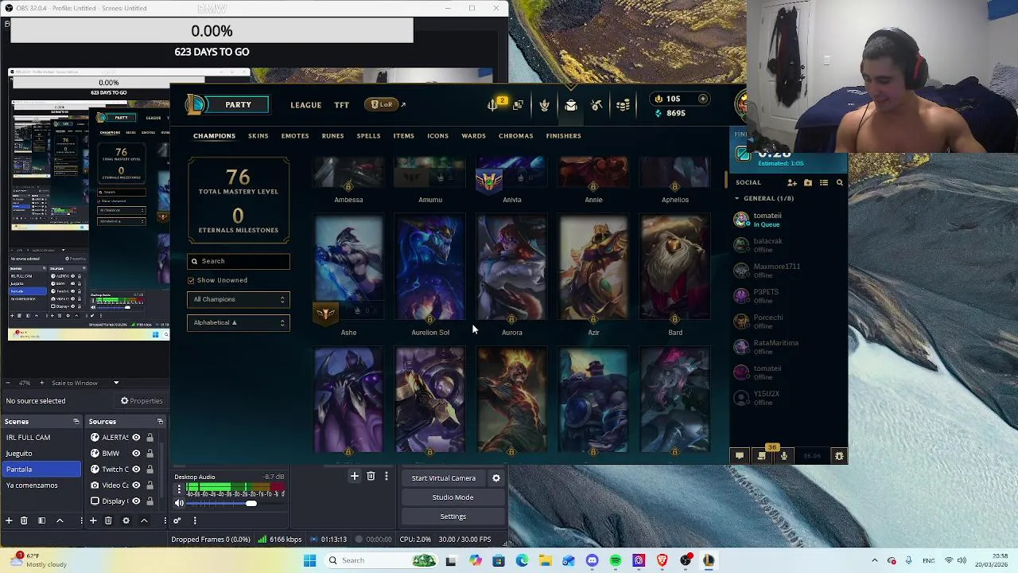This screenshot has width=1018, height=573.
Task: Open the CHROMAS collection tab
Action: (515, 136)
